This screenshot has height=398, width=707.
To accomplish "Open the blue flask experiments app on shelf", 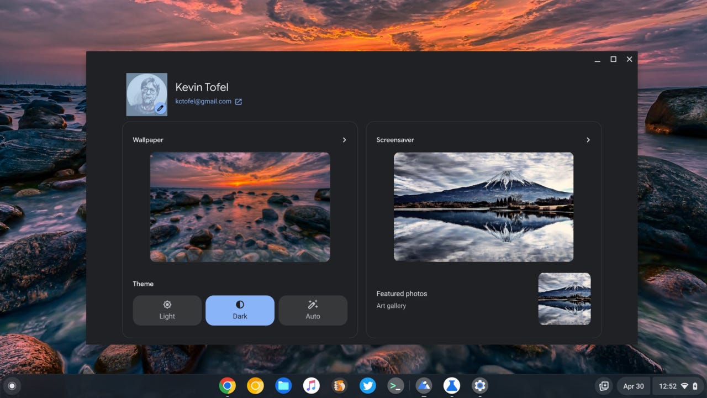I will (452, 386).
